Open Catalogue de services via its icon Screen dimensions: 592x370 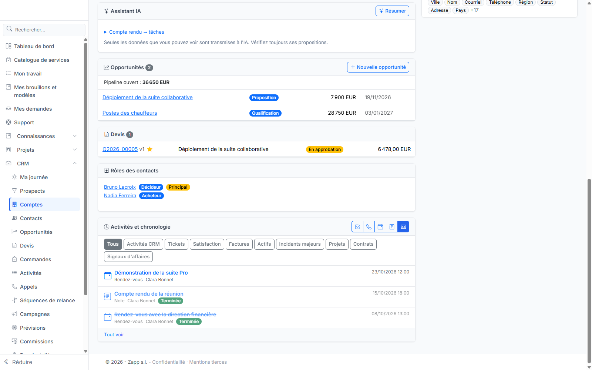pyautogui.click(x=9, y=60)
